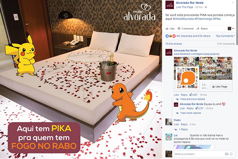Viewport: 238px width, 159px height.
Task: Click the Like Page button on Agência Equipe card
Action: (220, 87)
